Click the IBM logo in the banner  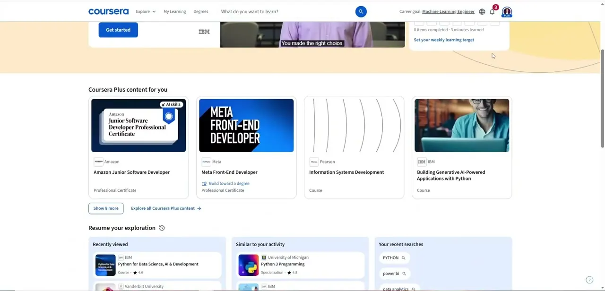[204, 32]
